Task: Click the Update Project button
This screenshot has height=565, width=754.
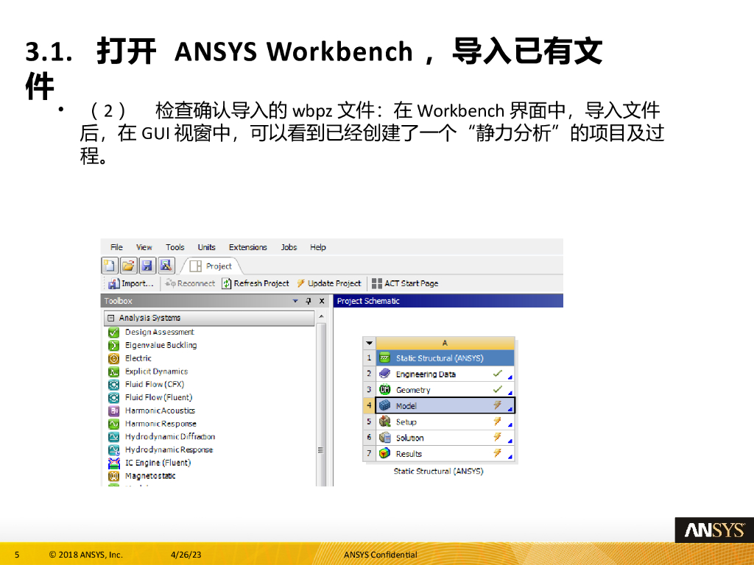Action: (x=329, y=283)
